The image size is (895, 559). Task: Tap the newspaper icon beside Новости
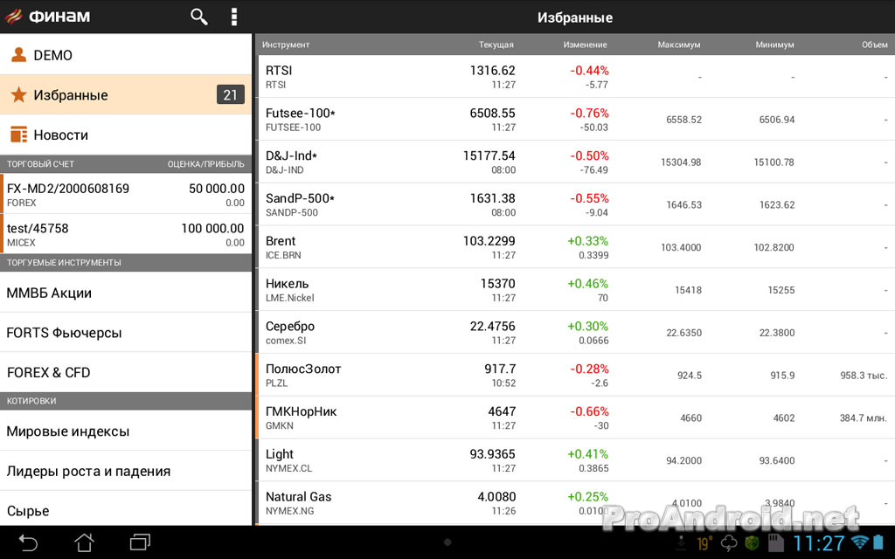point(19,135)
